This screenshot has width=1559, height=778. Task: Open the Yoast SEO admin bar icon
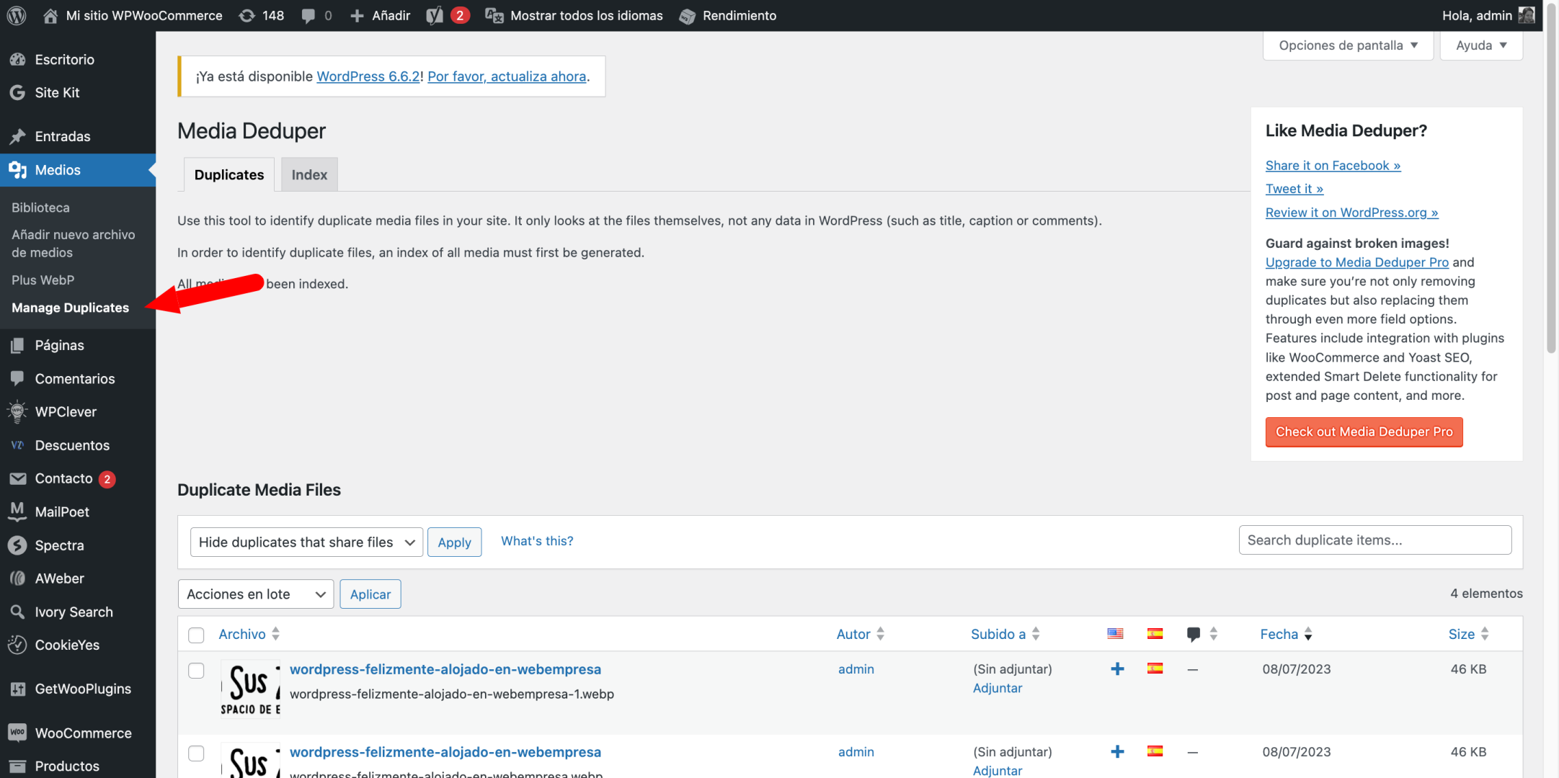coord(435,16)
